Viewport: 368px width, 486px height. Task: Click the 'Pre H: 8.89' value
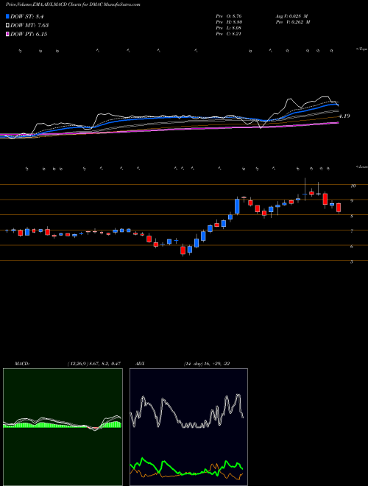click(229, 22)
